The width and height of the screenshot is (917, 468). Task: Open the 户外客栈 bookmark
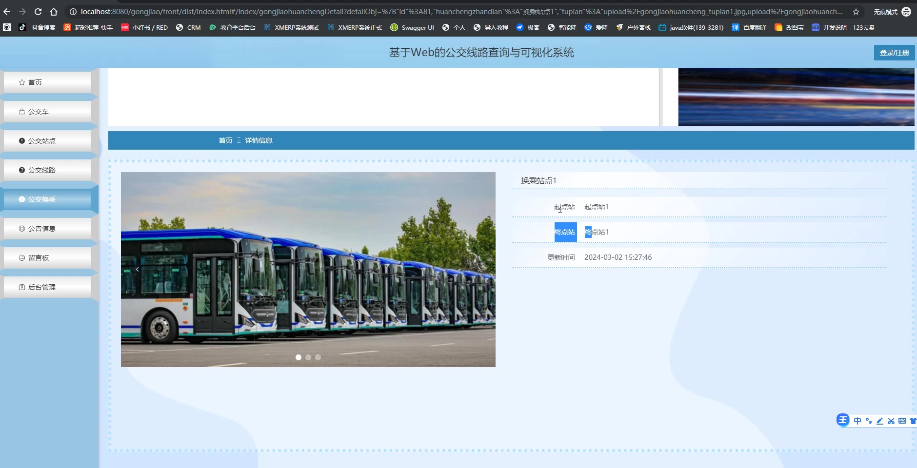point(633,28)
